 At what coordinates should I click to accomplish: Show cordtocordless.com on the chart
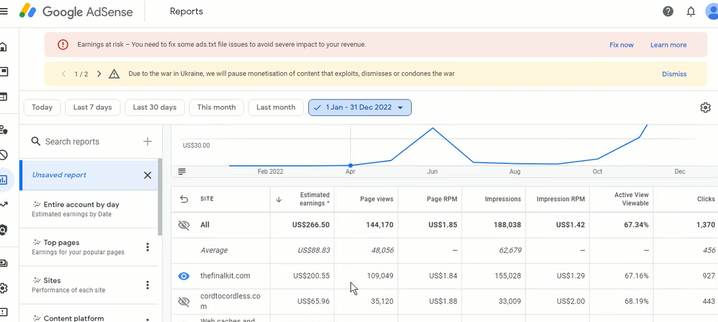pos(184,301)
